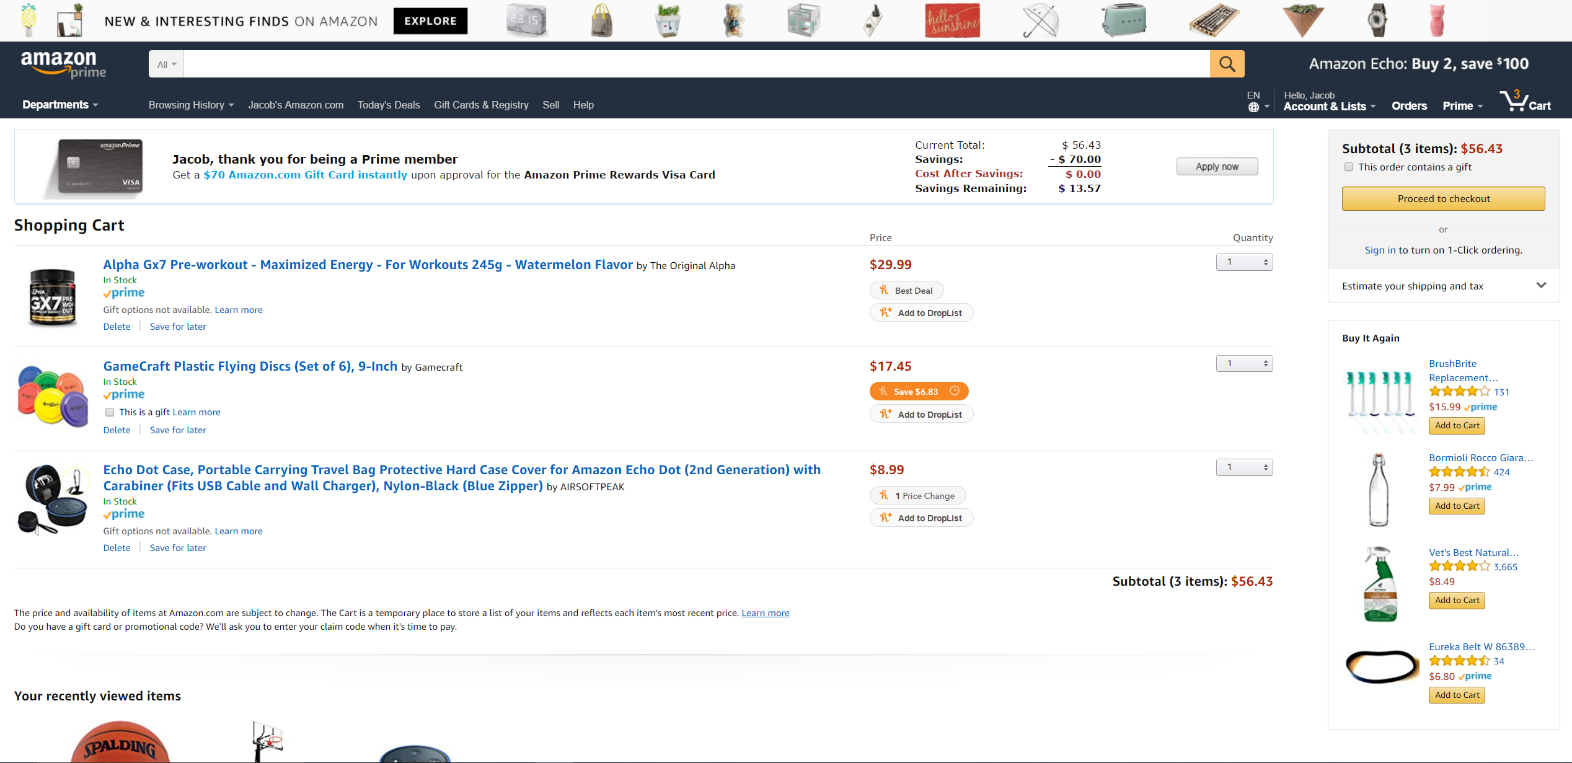Click EXPLORE in the top banner

(x=430, y=21)
